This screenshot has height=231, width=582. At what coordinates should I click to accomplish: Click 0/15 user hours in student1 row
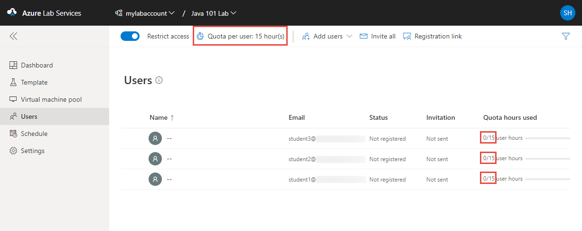pyautogui.click(x=503, y=179)
